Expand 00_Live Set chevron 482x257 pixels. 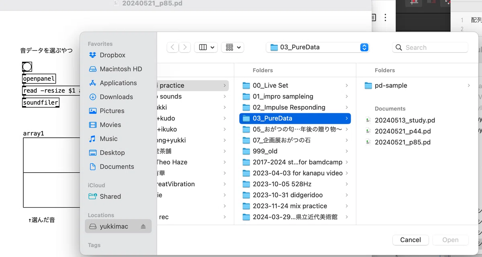347,86
